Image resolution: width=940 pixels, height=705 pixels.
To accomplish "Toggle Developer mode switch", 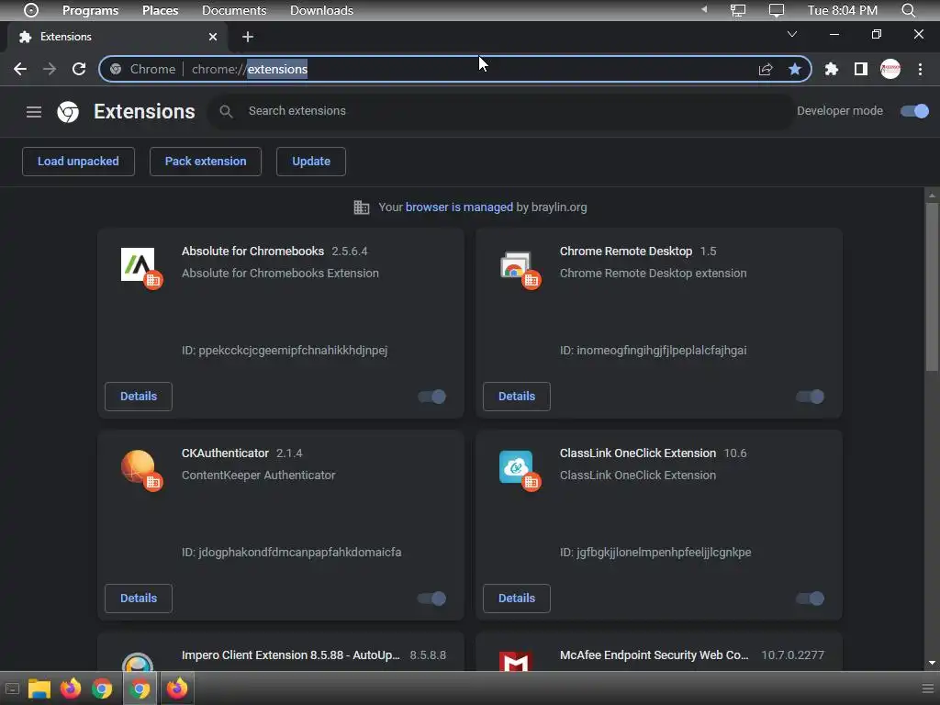I will (x=915, y=111).
